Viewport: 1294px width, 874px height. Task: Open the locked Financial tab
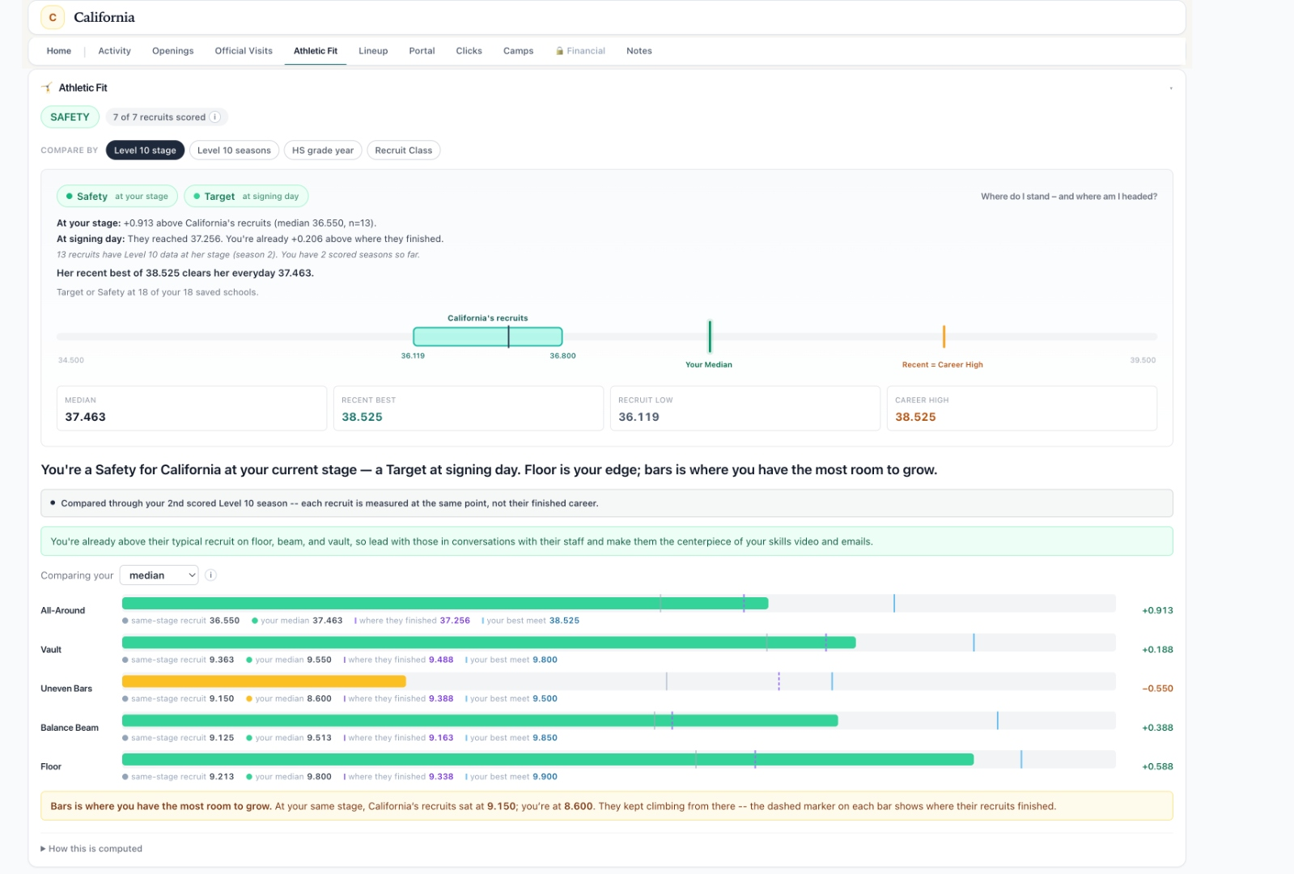pyautogui.click(x=580, y=51)
